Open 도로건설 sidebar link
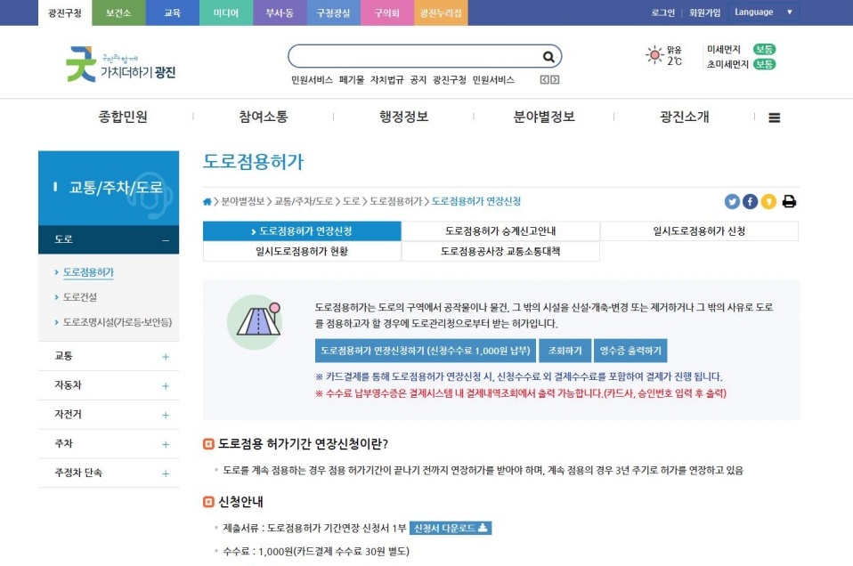 80,297
